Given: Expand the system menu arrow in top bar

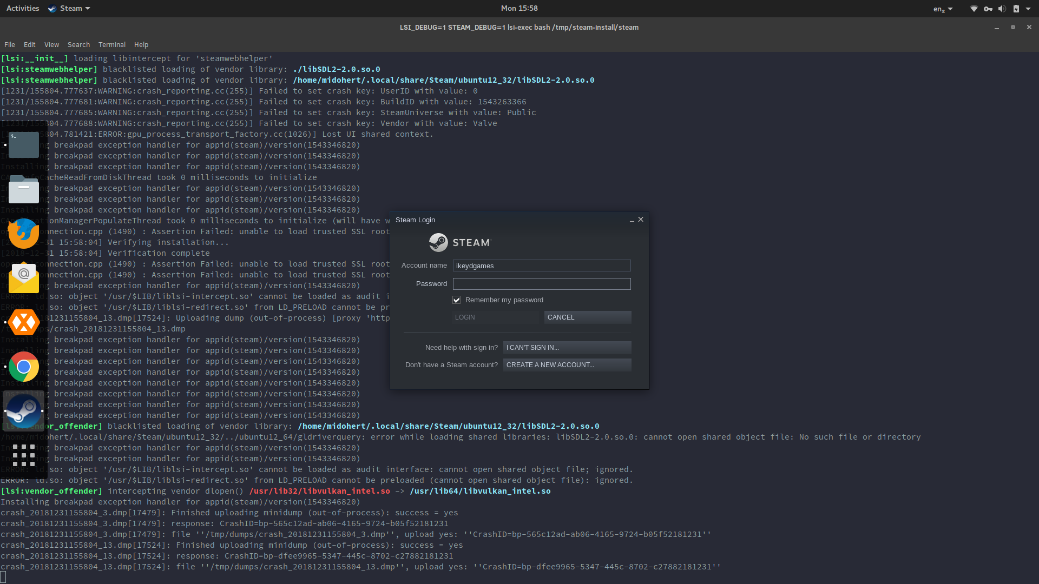Looking at the screenshot, I should [1028, 9].
